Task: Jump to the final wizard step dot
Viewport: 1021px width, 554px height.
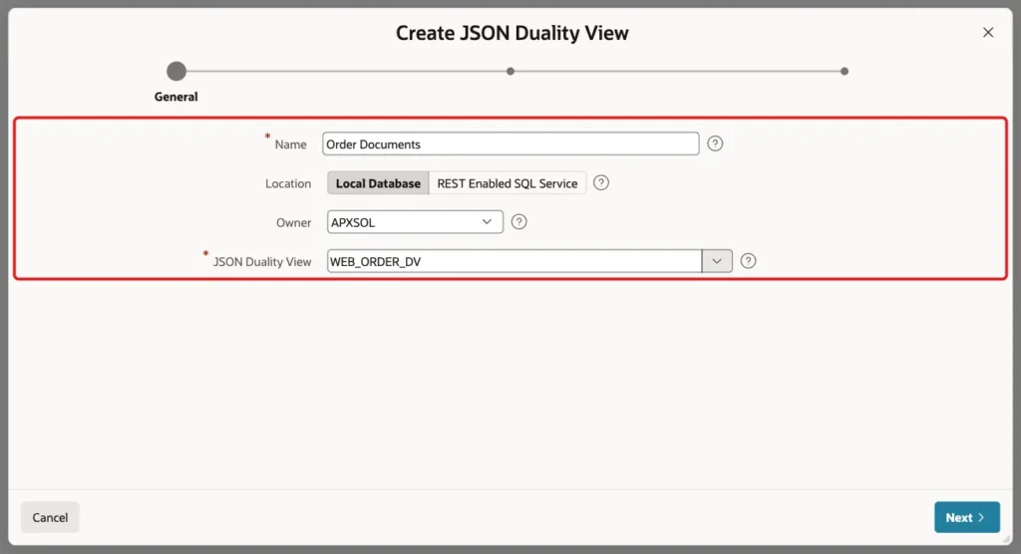Action: pyautogui.click(x=844, y=71)
